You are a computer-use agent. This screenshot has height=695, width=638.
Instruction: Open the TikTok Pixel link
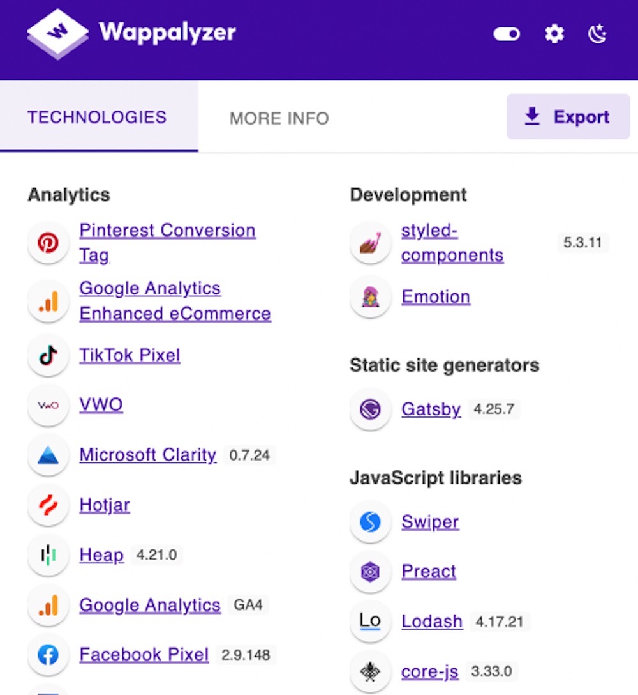point(130,355)
